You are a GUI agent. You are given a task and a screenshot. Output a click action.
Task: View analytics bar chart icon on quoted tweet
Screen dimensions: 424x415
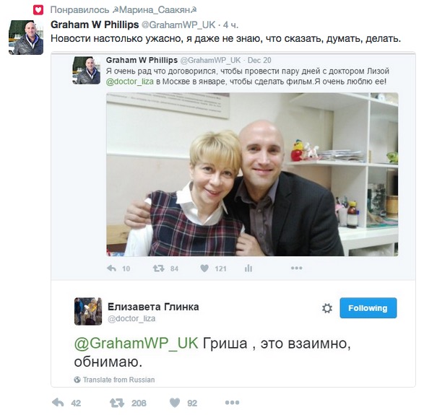click(x=248, y=268)
